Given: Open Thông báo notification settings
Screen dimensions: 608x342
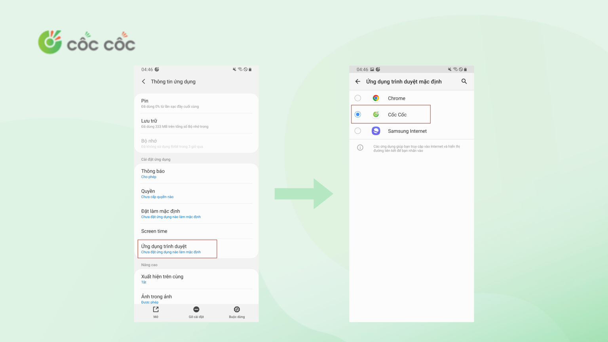Looking at the screenshot, I should click(x=196, y=174).
